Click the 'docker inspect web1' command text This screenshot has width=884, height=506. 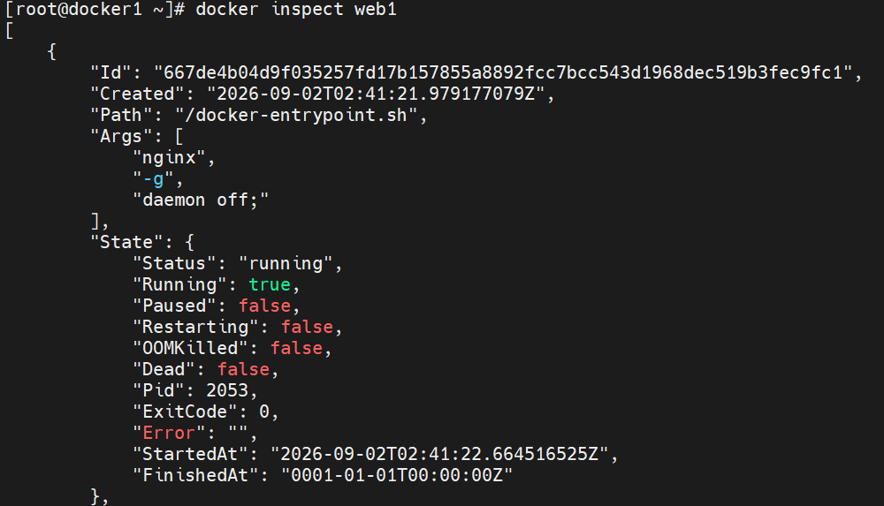pos(296,10)
